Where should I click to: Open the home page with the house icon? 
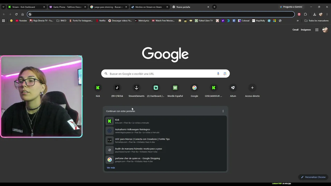tap(22, 14)
